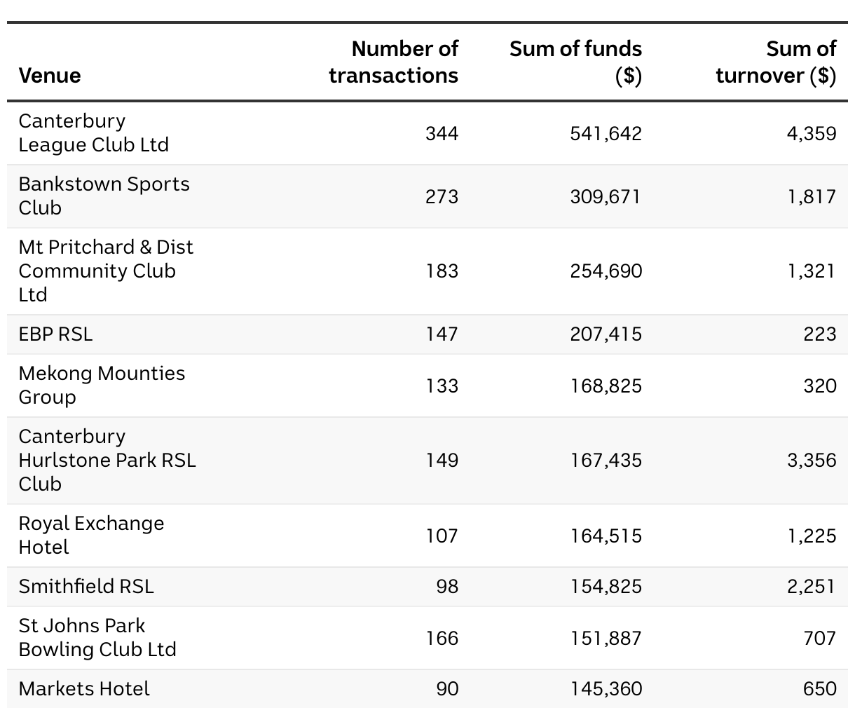Viewport: 855px width, 715px height.
Task: Select Canterbury Hurlstone Park RSL Club
Action: tap(107, 460)
